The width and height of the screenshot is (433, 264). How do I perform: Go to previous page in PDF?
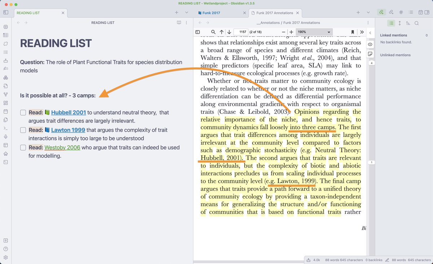(x=222, y=32)
